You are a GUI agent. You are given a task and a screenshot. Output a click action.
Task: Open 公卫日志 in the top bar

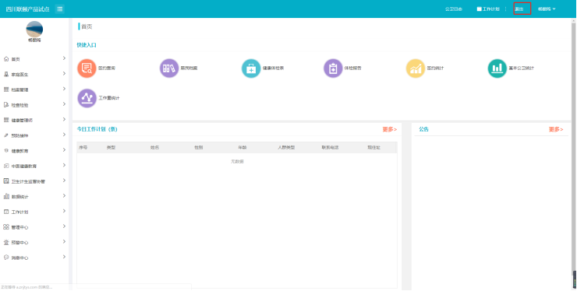[x=453, y=9]
